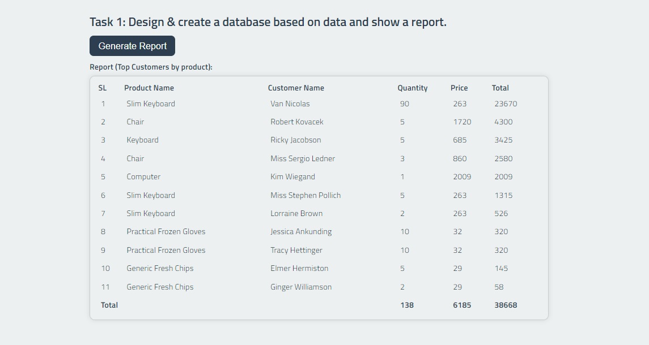Select the Slim Keyboard row for Van Nicolas
This screenshot has width=649, height=345.
pos(151,103)
